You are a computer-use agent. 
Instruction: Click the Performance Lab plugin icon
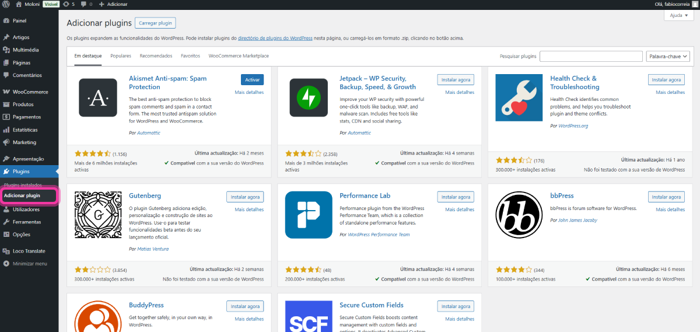[309, 215]
